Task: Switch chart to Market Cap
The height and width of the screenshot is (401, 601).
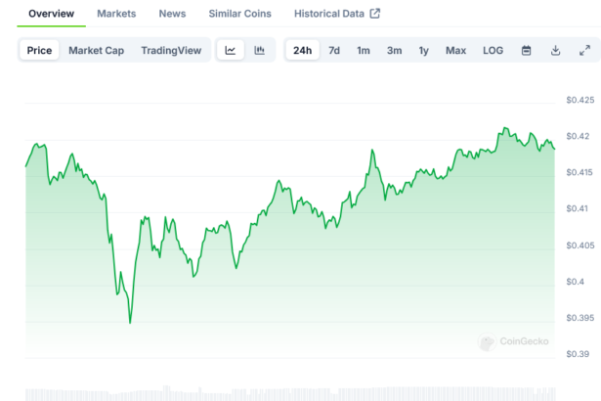Action: tap(94, 50)
